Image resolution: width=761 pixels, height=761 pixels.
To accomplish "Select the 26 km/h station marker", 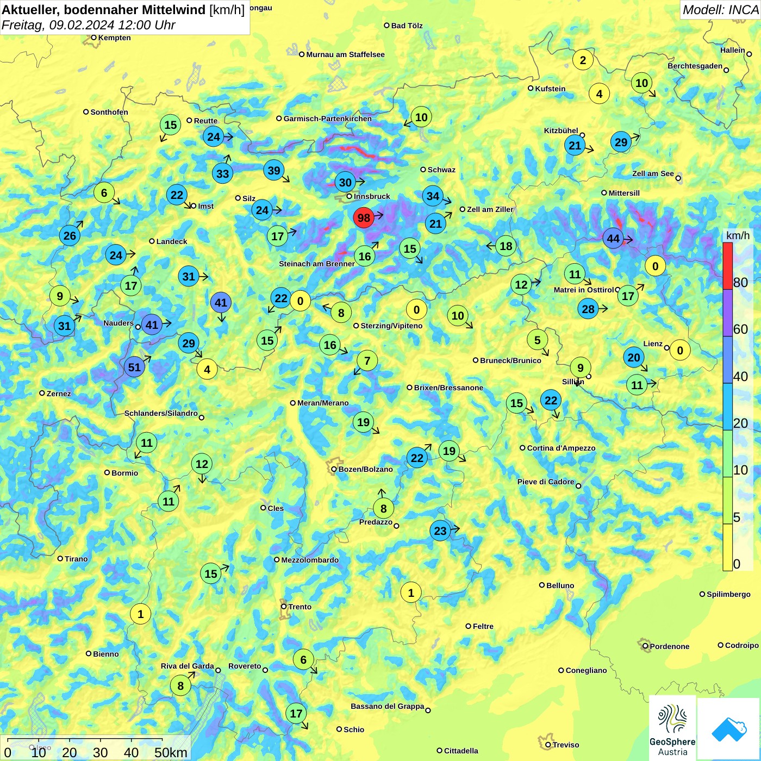I will pos(70,236).
